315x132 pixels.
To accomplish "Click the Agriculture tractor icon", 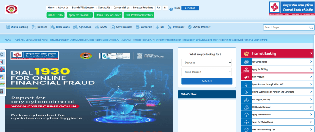I will coord(75,27).
